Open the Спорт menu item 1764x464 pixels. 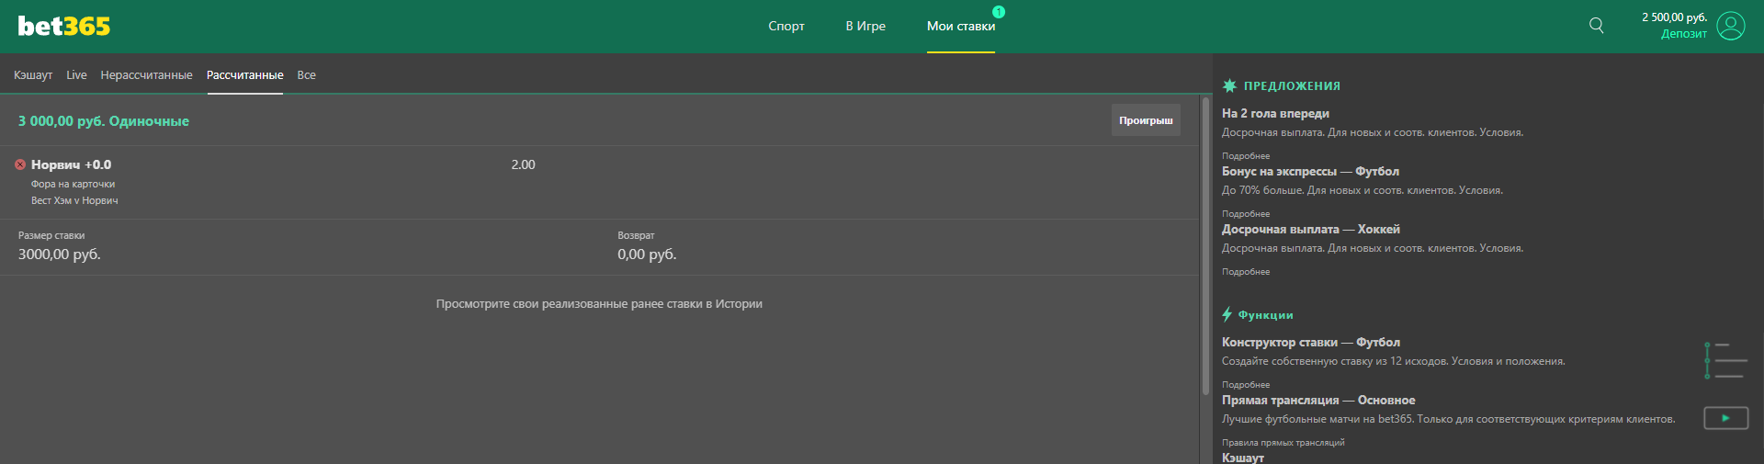tap(786, 26)
